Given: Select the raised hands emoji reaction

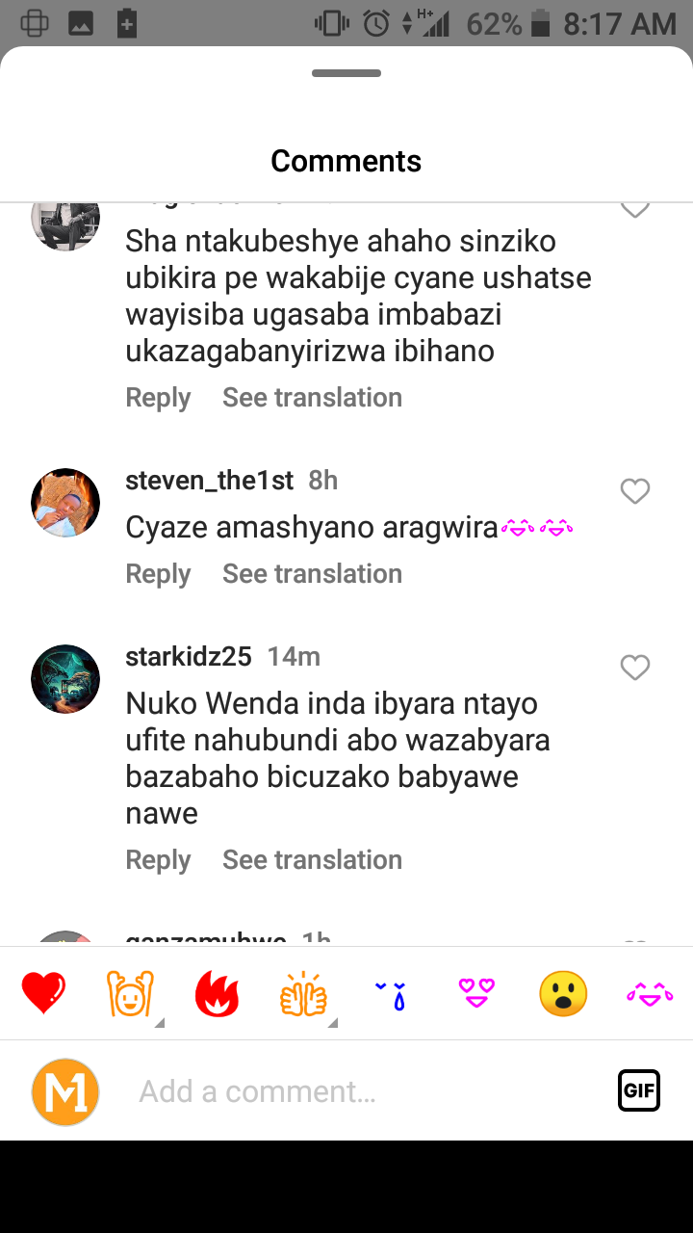Looking at the screenshot, I should point(129,993).
